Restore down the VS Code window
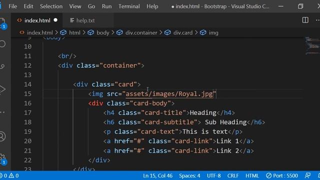 pyautogui.click(x=300, y=6)
